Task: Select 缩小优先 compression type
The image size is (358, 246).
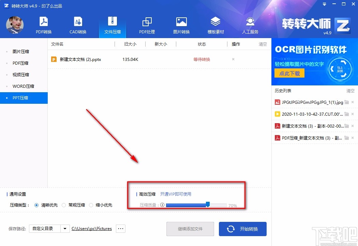Action: (x=91, y=205)
